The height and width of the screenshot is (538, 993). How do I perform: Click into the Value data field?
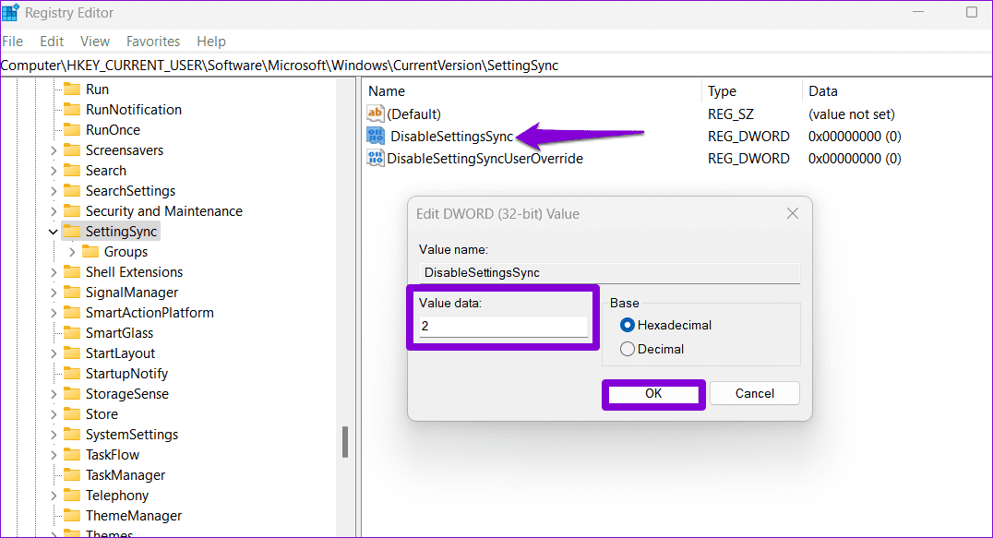[x=504, y=326]
